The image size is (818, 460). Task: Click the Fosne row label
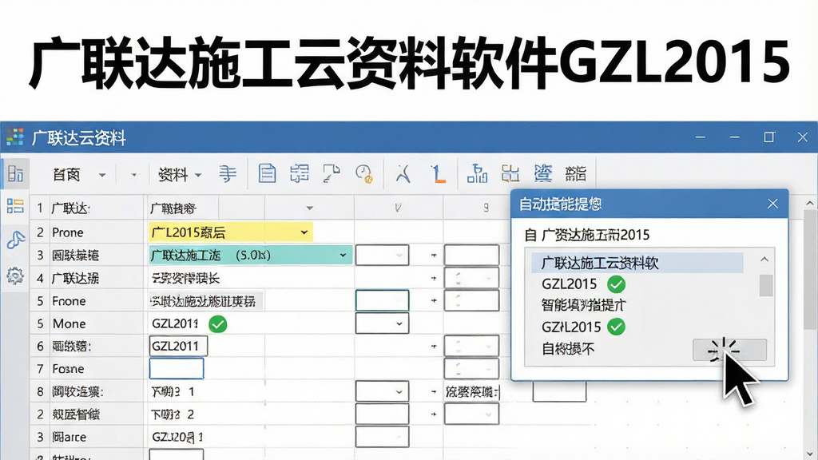(69, 369)
